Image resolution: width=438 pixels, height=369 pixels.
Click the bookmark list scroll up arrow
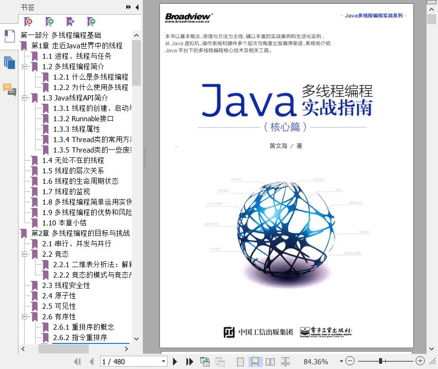tap(136, 36)
